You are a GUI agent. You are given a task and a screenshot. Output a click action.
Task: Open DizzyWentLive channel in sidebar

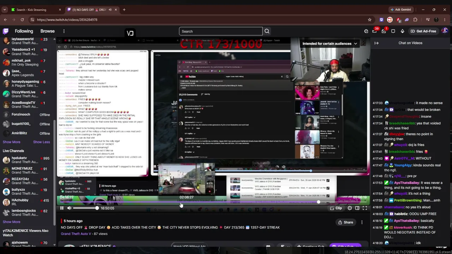pos(27,94)
